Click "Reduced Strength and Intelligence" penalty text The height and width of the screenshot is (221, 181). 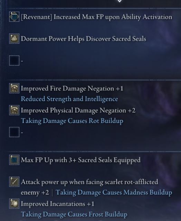point(69,99)
